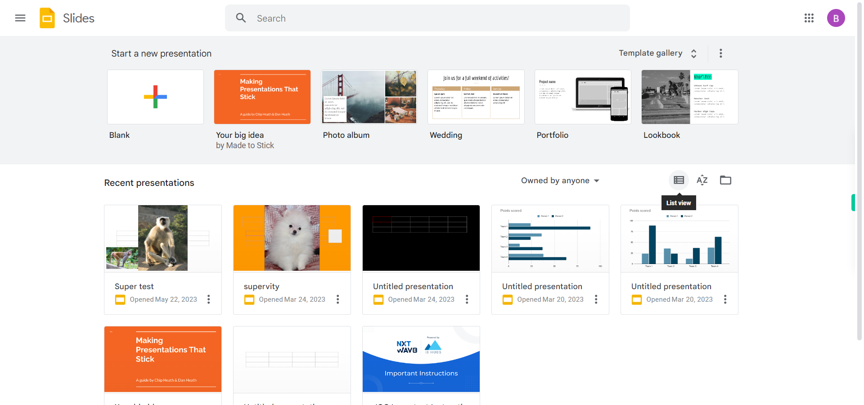Click the 'Lookbook' template label
Image resolution: width=864 pixels, height=405 pixels.
[x=661, y=135]
